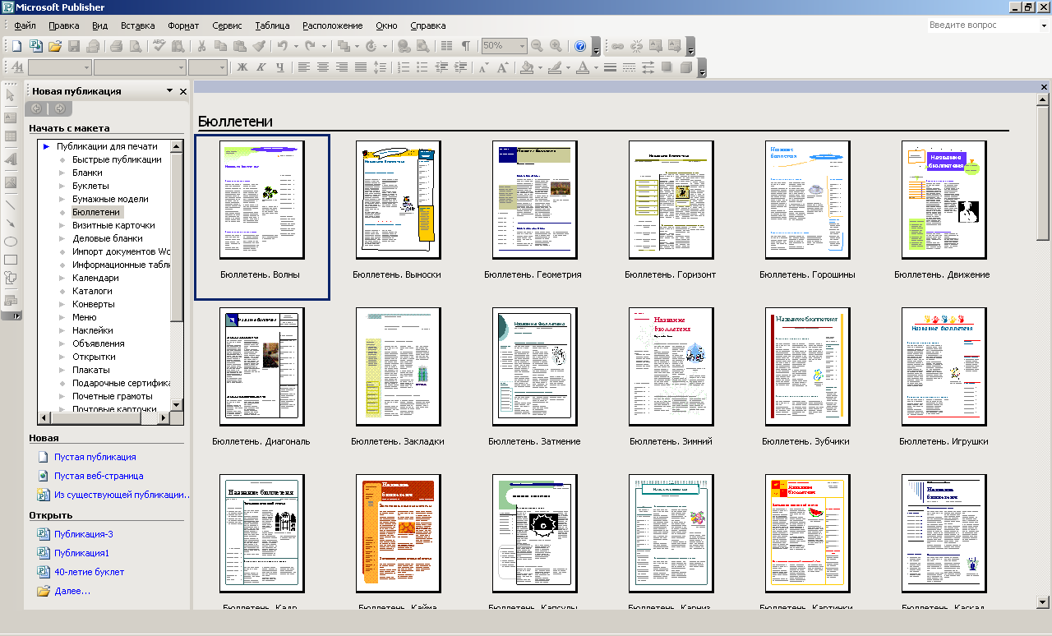Click the Пустая публикация link

pos(95,457)
